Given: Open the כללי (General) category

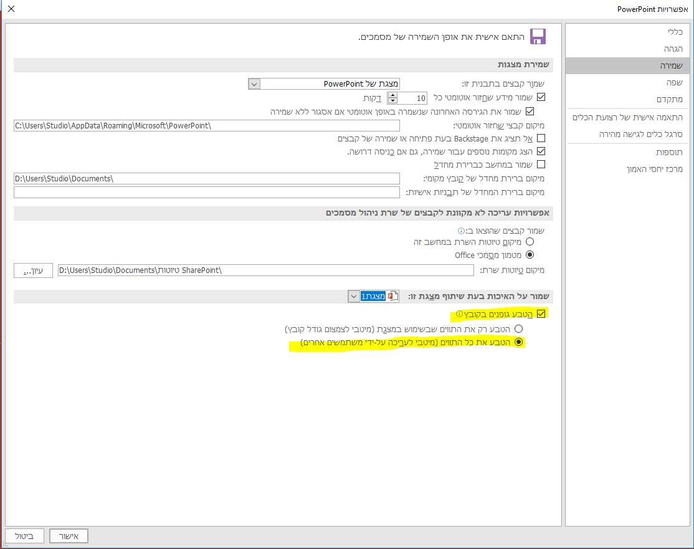Looking at the screenshot, I should pyautogui.click(x=627, y=32).
